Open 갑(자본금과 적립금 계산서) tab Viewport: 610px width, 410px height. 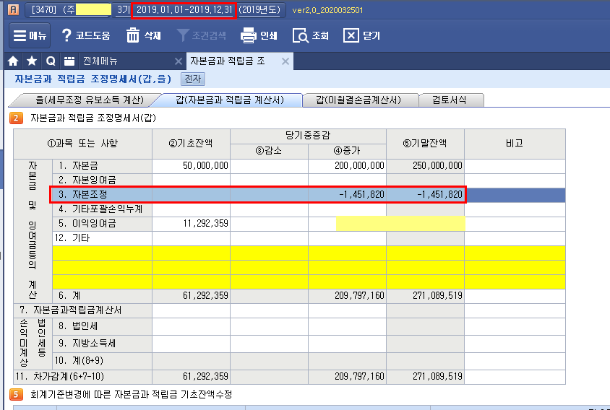pos(230,100)
